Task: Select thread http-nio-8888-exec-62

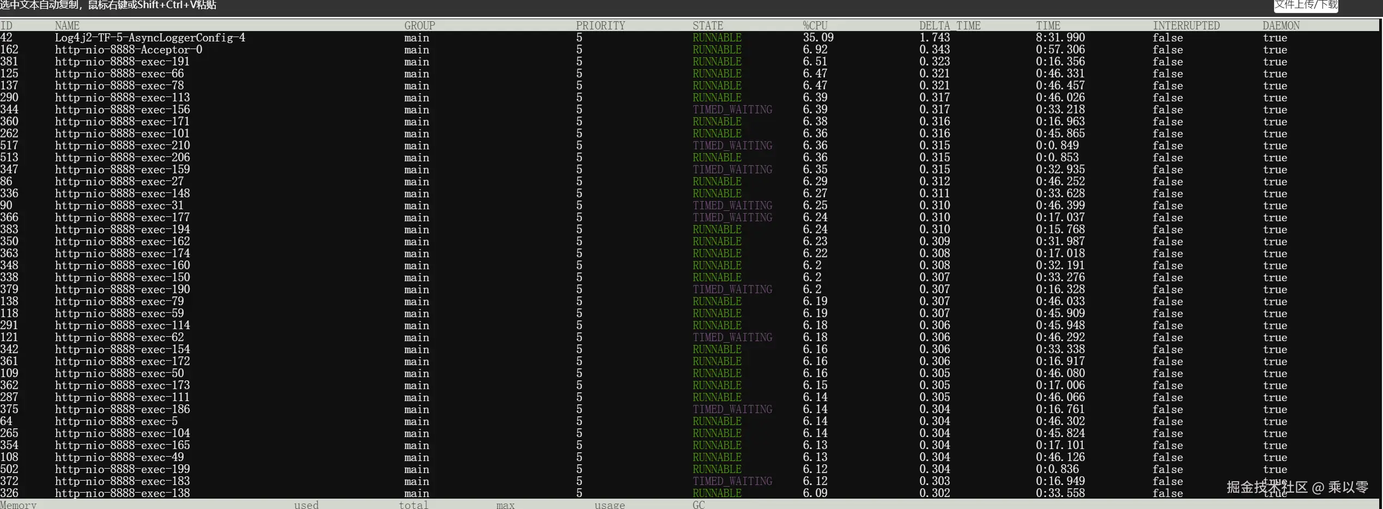Action: 119,337
